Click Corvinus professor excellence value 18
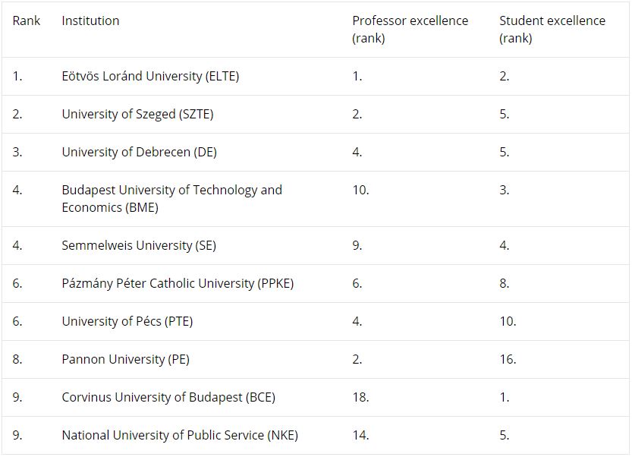 (360, 397)
